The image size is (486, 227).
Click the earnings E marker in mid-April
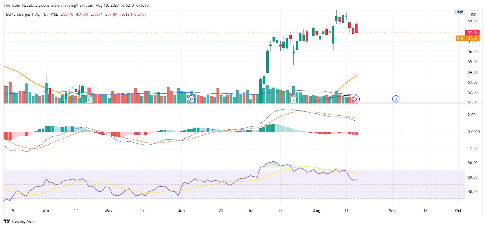coord(89,99)
